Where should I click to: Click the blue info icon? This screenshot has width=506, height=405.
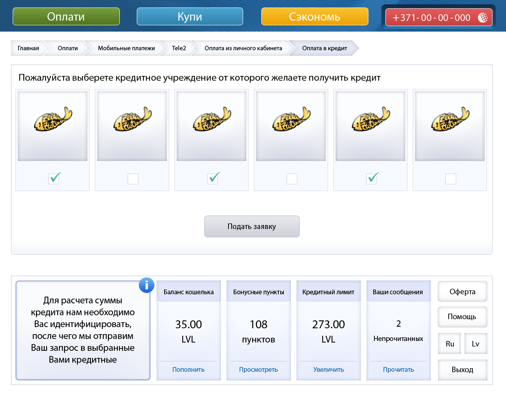[x=146, y=285]
